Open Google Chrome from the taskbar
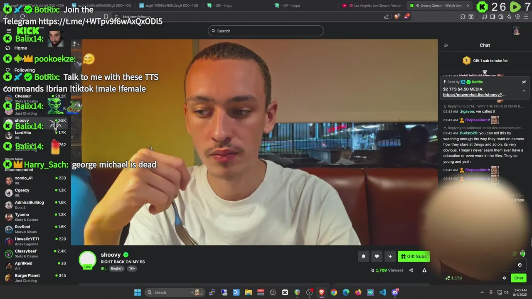Viewport: 532px width, 299px height. click(x=334, y=292)
